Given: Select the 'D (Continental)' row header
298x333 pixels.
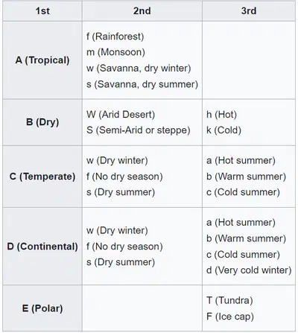Looking at the screenshot, I should 42,247.
